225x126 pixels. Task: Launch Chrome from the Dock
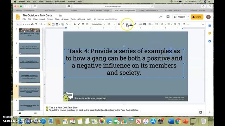(178, 121)
